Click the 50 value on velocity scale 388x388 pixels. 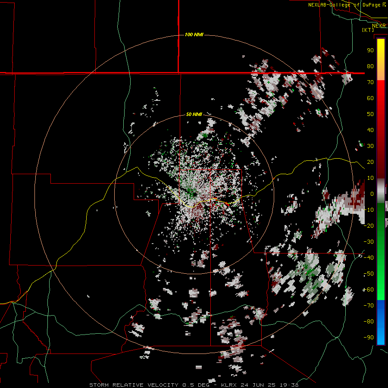tap(370, 114)
